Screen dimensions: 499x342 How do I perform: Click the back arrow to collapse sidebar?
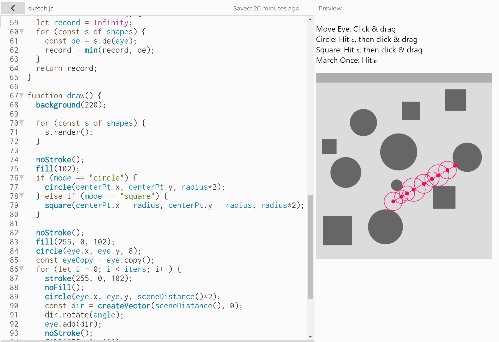click(x=13, y=8)
